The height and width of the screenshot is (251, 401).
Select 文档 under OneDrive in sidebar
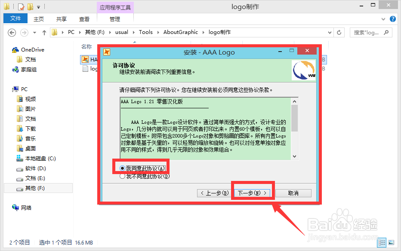click(26, 59)
